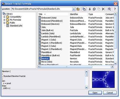Click the horizontal scroll right arrow
The image size is (120, 99).
pyautogui.click(x=112, y=67)
